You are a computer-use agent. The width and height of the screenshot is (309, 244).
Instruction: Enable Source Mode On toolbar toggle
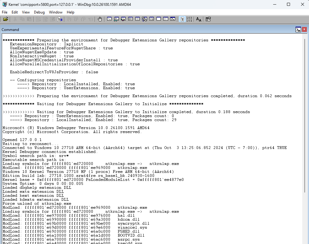point(182,19)
